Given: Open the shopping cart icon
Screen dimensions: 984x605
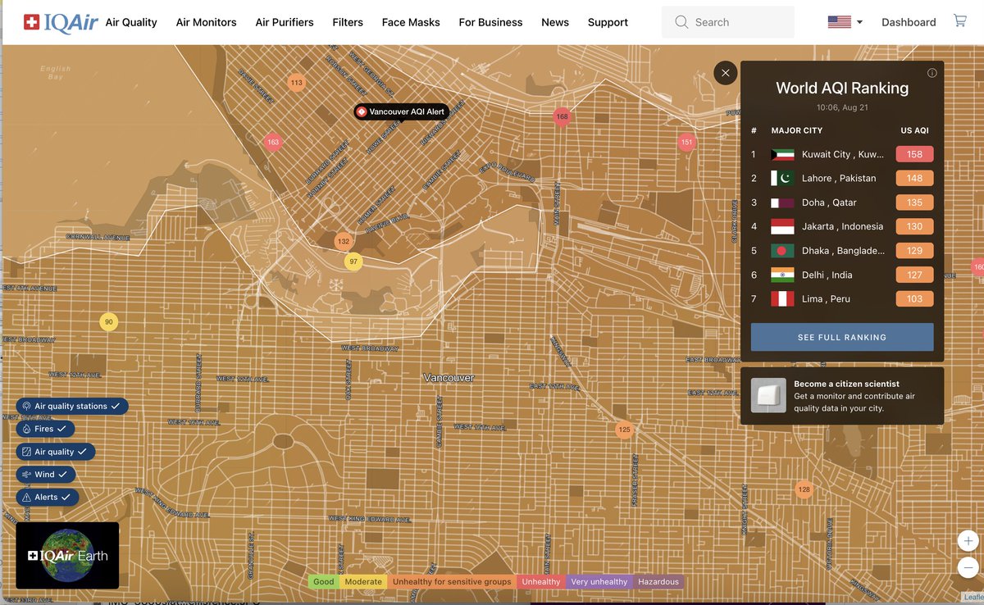Looking at the screenshot, I should click(x=959, y=21).
